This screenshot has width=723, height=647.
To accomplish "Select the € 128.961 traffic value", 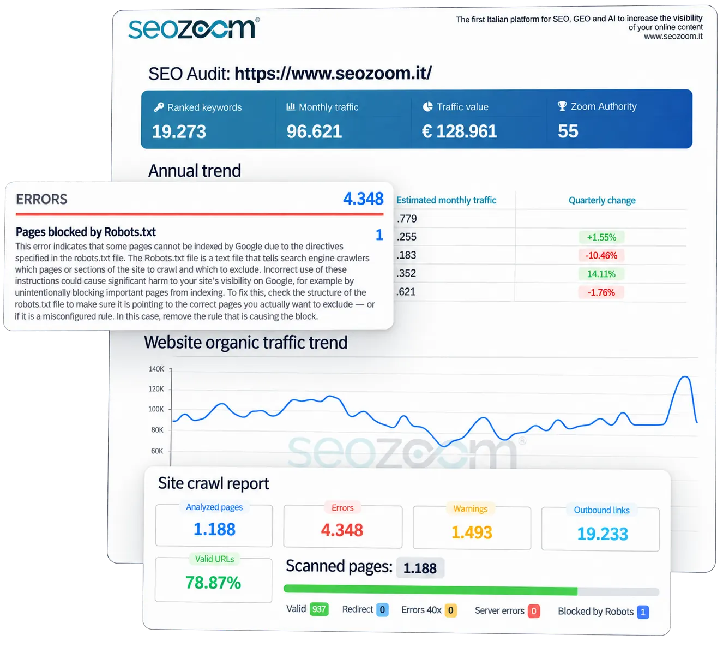I will coord(459,131).
